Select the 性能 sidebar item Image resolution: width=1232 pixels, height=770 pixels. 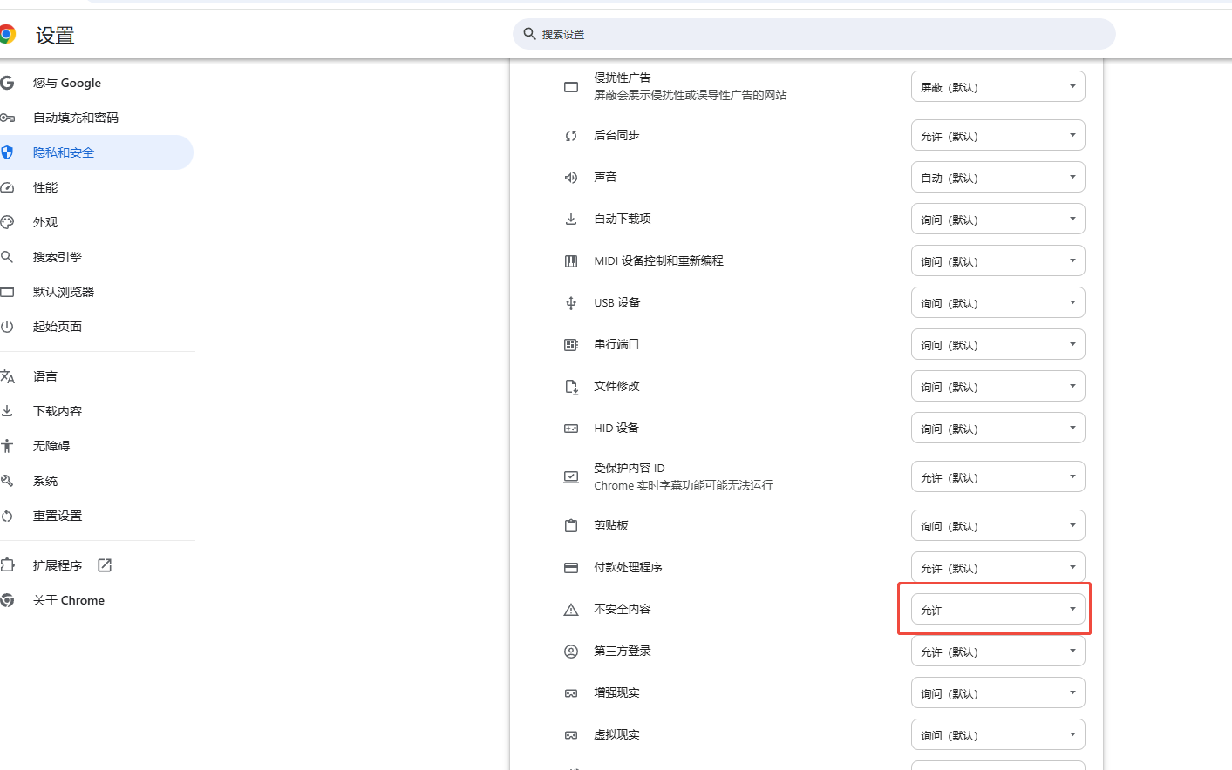[x=96, y=187]
